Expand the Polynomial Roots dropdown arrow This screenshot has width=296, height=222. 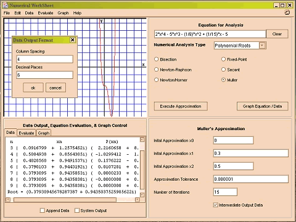(x=262, y=46)
